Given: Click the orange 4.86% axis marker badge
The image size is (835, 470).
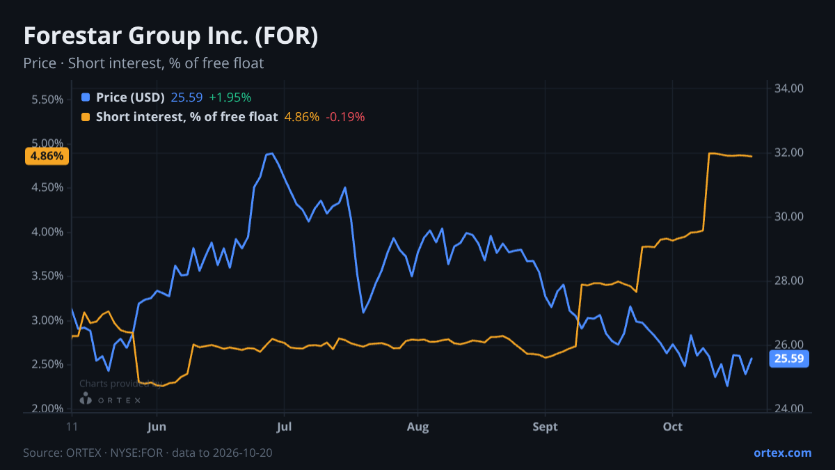Looking at the screenshot, I should click(x=47, y=156).
